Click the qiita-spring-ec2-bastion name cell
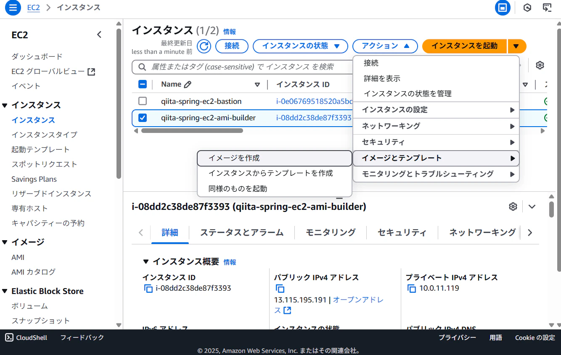 201,101
